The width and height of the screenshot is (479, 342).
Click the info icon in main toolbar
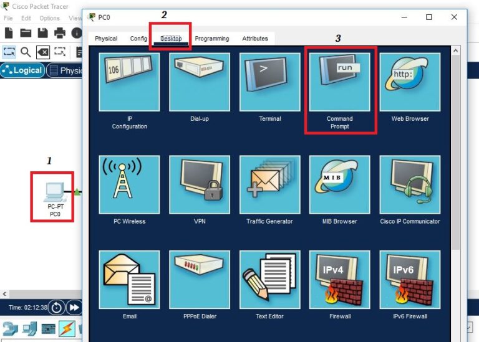point(76,33)
